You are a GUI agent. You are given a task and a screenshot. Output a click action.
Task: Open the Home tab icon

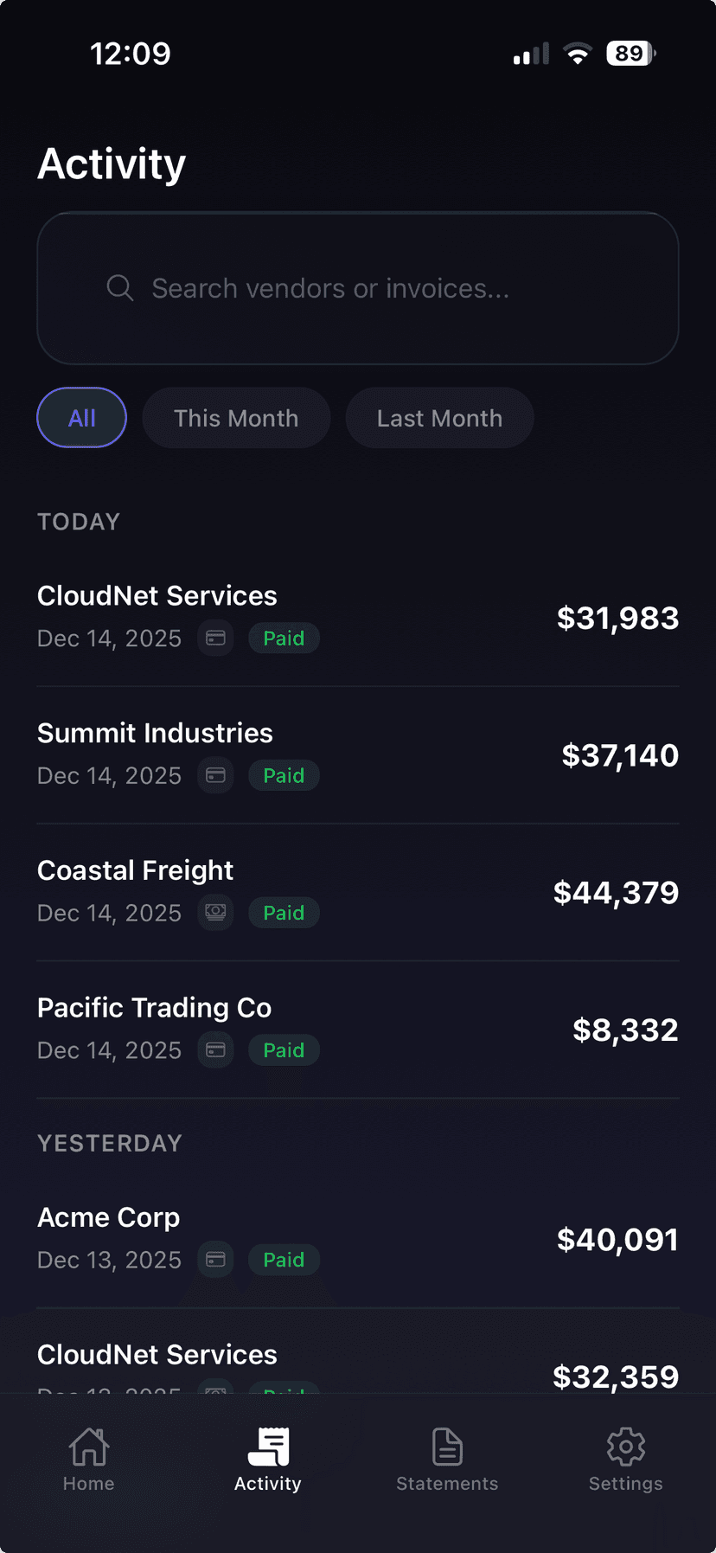coord(89,1447)
